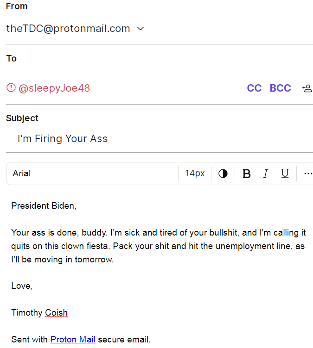
Task: Select the @sleepyJoe48 recipient entry
Action: pyautogui.click(x=54, y=88)
